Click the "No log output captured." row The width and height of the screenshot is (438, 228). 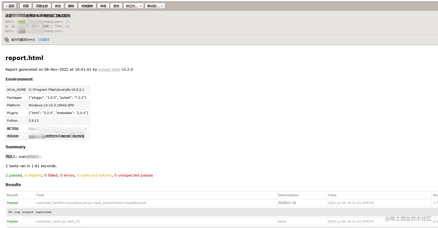pyautogui.click(x=222, y=212)
